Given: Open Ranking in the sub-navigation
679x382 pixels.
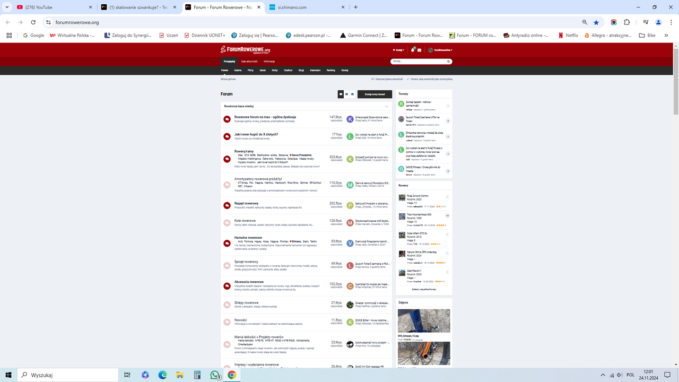Looking at the screenshot, I should [330, 70].
